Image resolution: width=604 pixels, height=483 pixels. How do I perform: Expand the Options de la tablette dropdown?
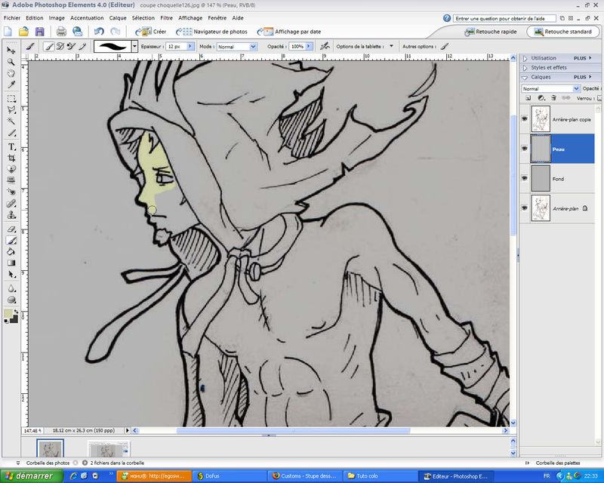(x=391, y=46)
